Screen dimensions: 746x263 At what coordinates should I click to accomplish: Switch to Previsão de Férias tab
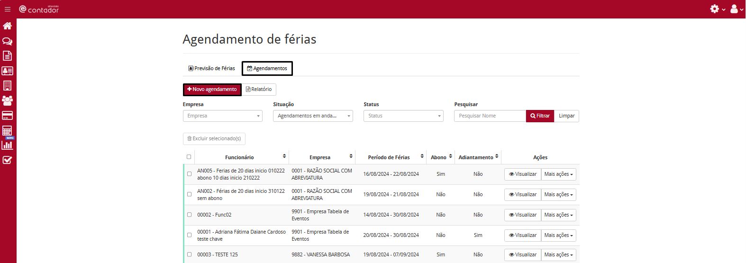[212, 68]
